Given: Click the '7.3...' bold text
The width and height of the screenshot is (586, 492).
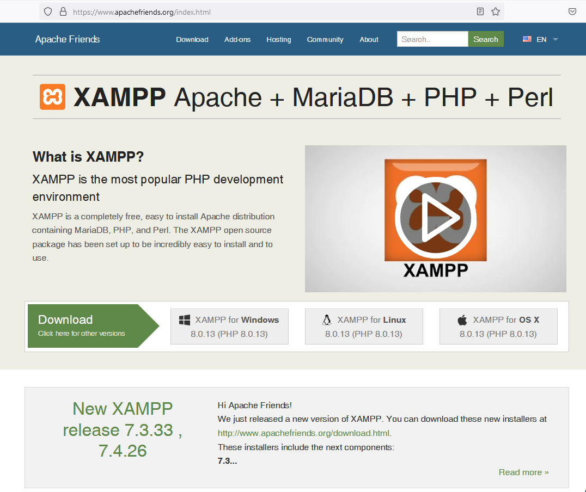Looking at the screenshot, I should [227, 460].
